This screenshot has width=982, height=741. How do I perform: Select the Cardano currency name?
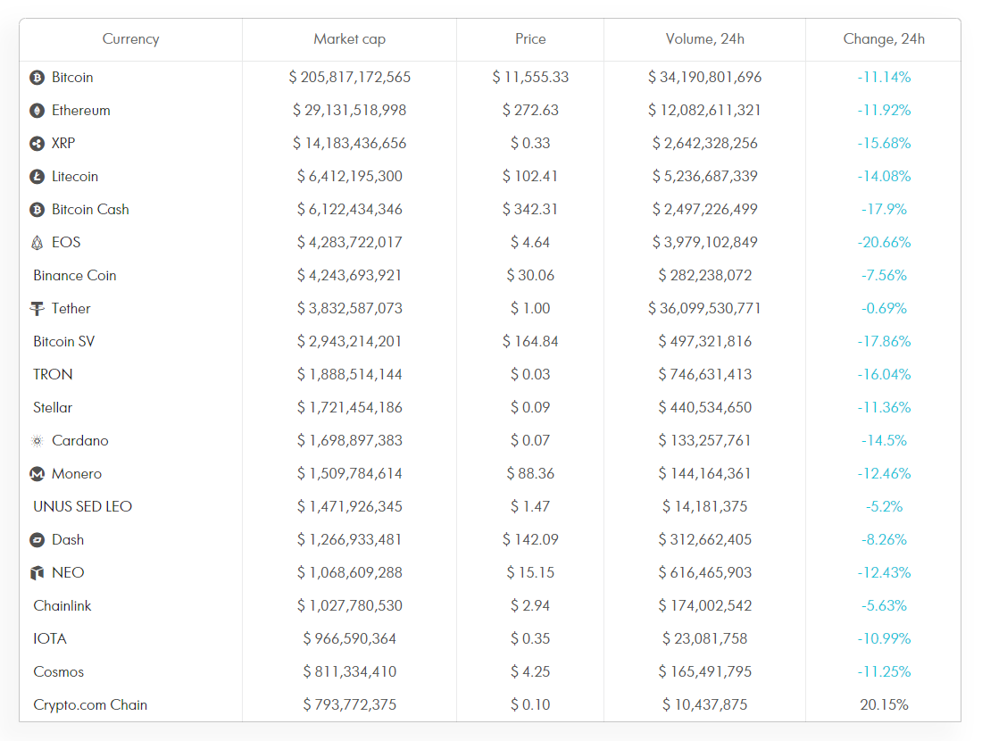pyautogui.click(x=80, y=441)
